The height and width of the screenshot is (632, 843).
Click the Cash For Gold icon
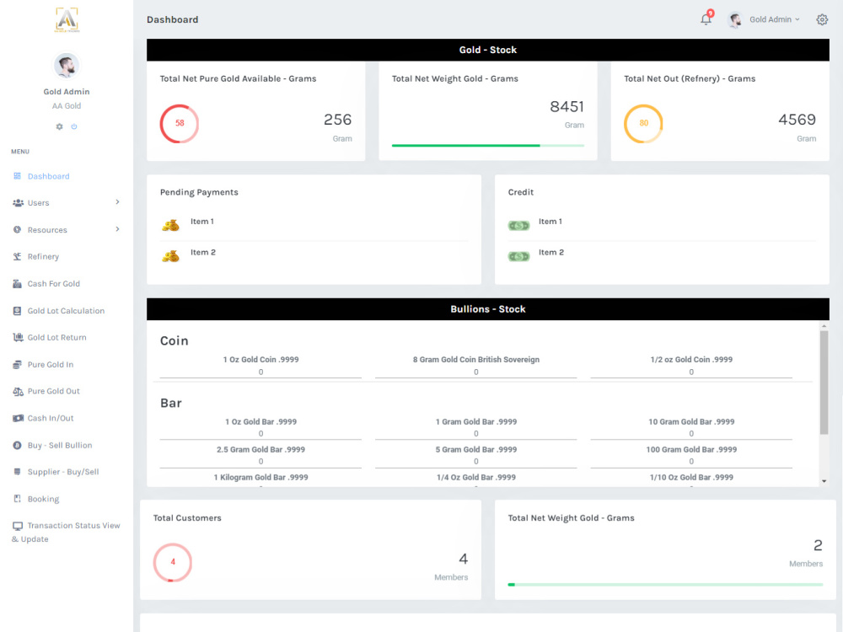click(17, 284)
